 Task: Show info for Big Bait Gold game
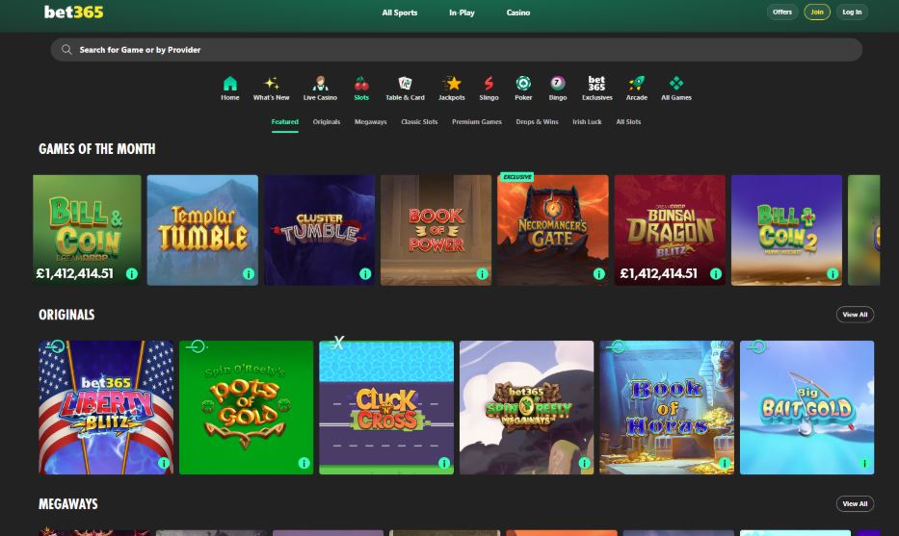pyautogui.click(x=864, y=463)
